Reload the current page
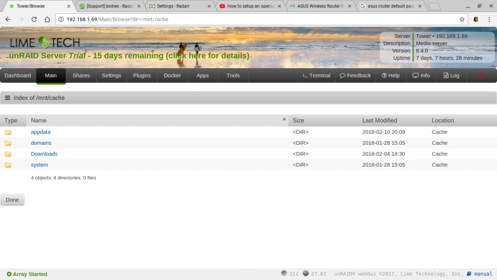 click(34, 19)
